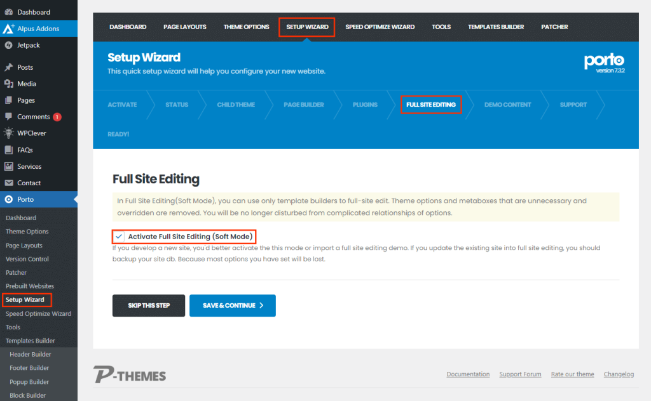Select Prebuilt Websites in Porto submenu
The height and width of the screenshot is (401, 651).
(x=30, y=286)
